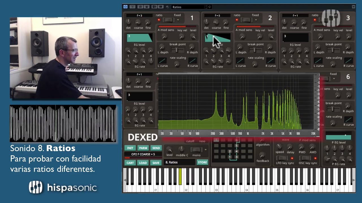Screen dimensions: 362x203
Task: Toggle operator 1 ratio/fixed switch
Action: point(169,20)
